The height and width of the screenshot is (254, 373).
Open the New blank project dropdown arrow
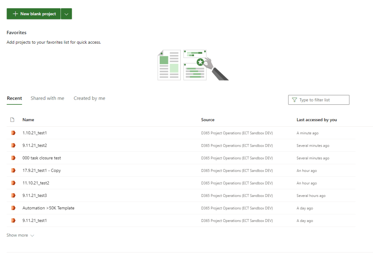(66, 14)
